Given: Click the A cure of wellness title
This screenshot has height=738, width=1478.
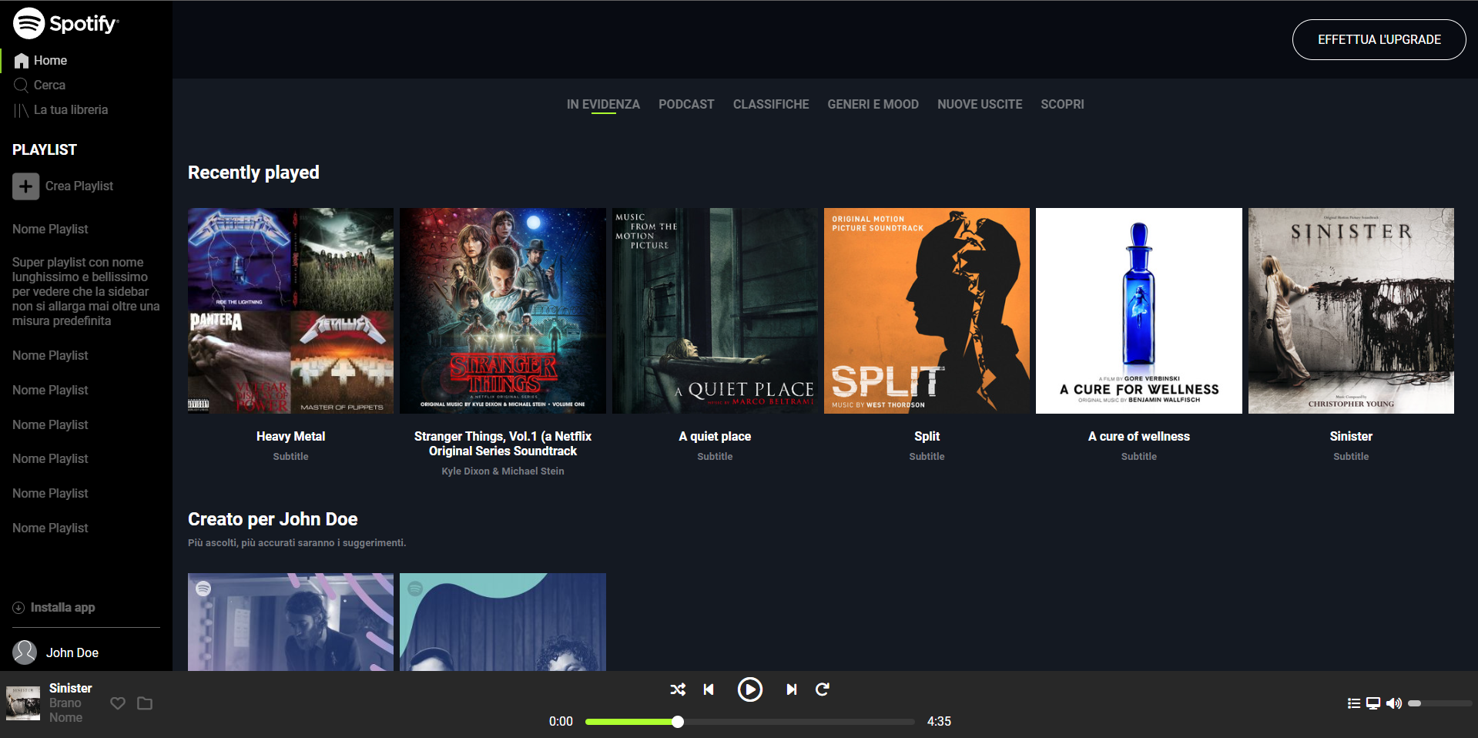Looking at the screenshot, I should click(x=1139, y=436).
